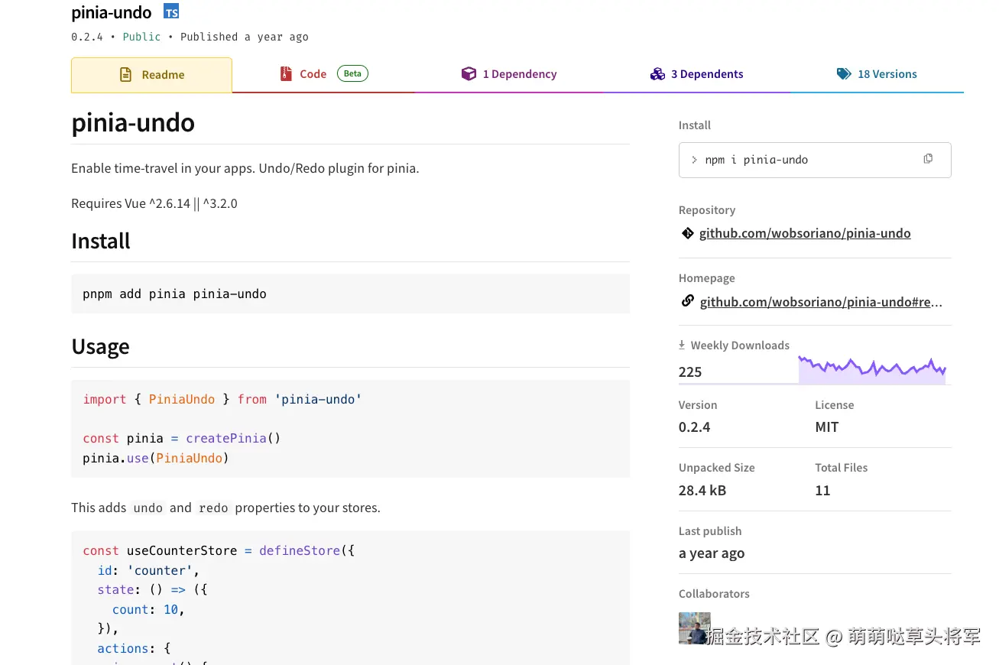Click the Dependents stacked cubes icon
Image resolution: width=999 pixels, height=665 pixels.
[657, 74]
